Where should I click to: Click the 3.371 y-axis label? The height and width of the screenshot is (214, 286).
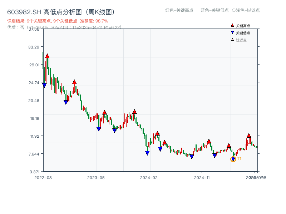[x=34, y=172]
